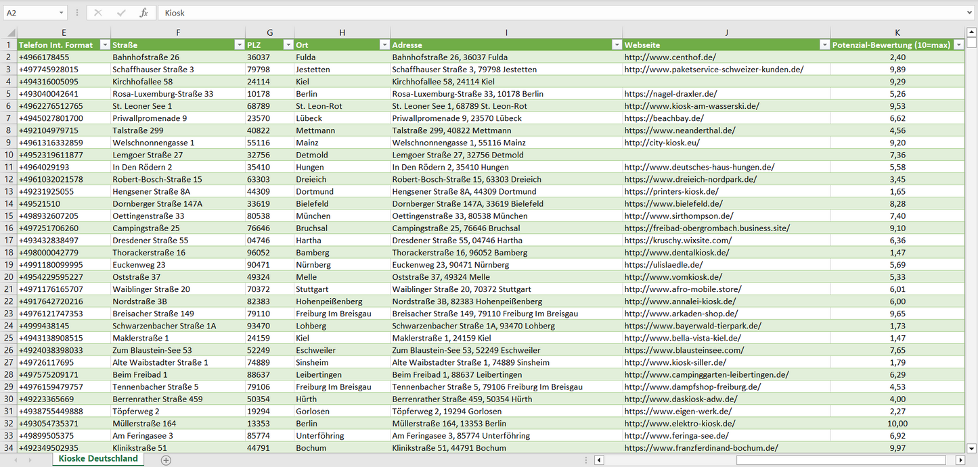Viewport: 978px width, 467px height.
Task: Open the Potenzial-Bewertung filter dropdown
Action: point(958,45)
